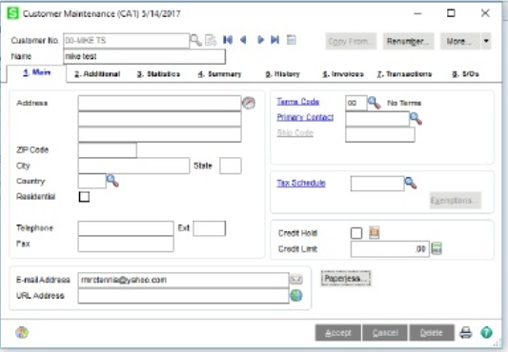Click the printer icon

point(466,332)
